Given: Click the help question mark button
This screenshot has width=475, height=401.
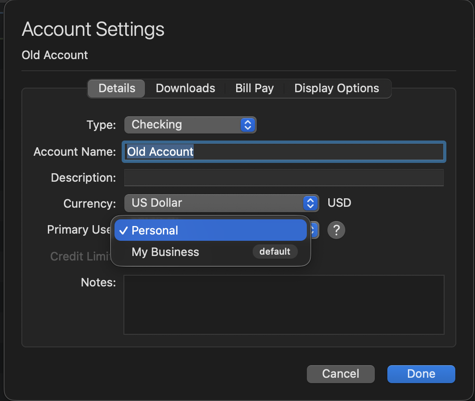Looking at the screenshot, I should pos(336,230).
